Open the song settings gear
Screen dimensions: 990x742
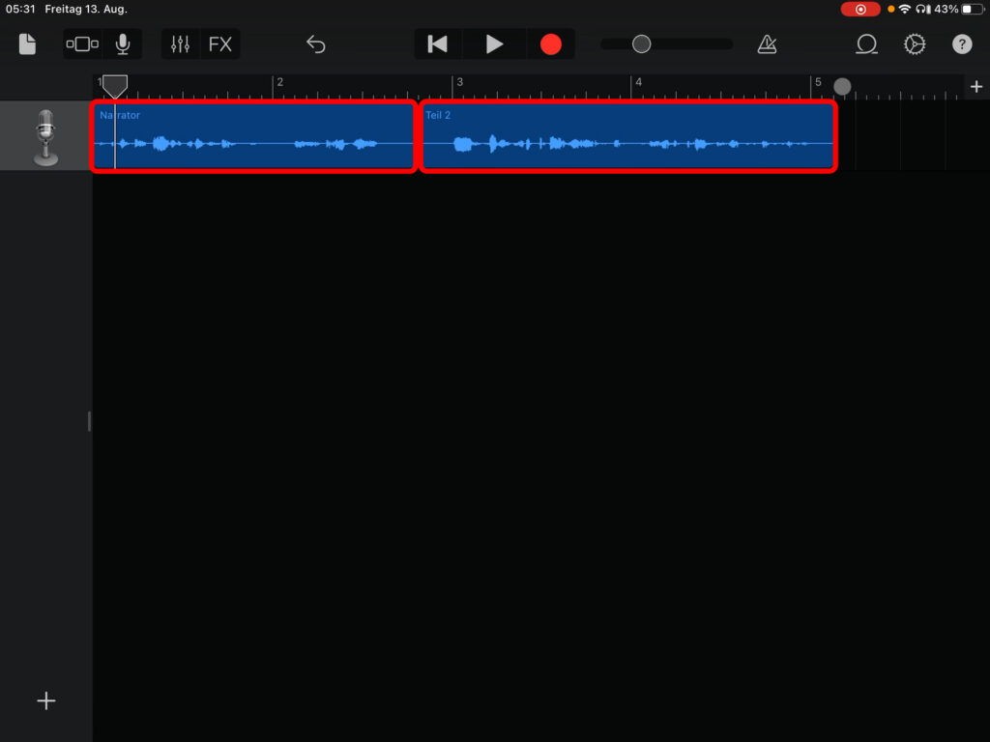click(x=914, y=44)
